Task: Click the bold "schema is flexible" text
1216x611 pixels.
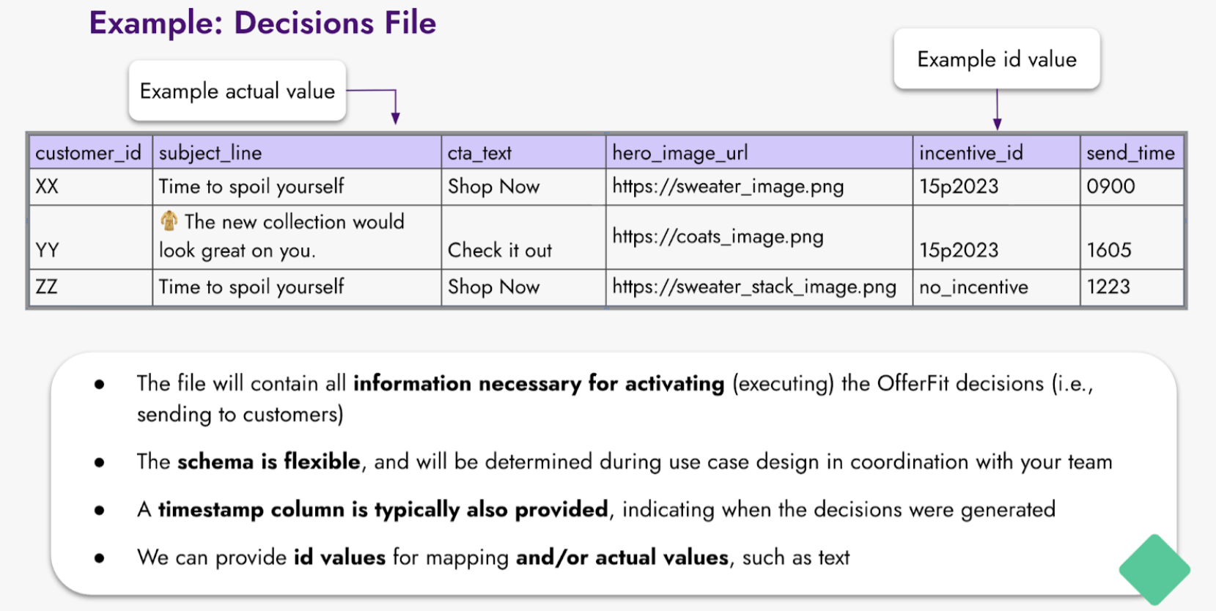Action: pos(268,462)
